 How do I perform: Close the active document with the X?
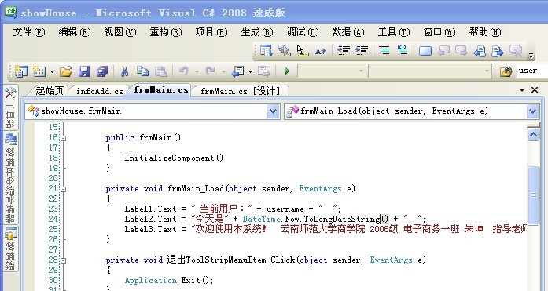tap(535, 90)
